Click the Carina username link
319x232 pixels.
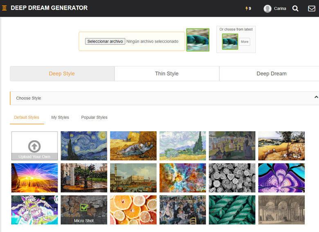pyautogui.click(x=280, y=9)
